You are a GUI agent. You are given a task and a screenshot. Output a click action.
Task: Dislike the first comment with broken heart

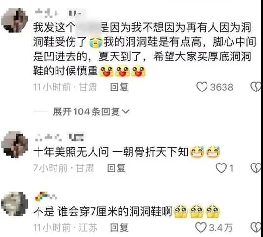(256, 87)
